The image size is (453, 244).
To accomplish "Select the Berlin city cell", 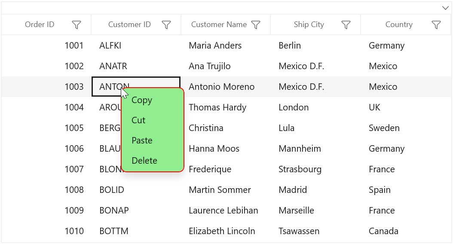I will (315, 46).
